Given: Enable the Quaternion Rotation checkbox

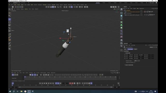Looking at the screenshot, I should click(135, 62).
